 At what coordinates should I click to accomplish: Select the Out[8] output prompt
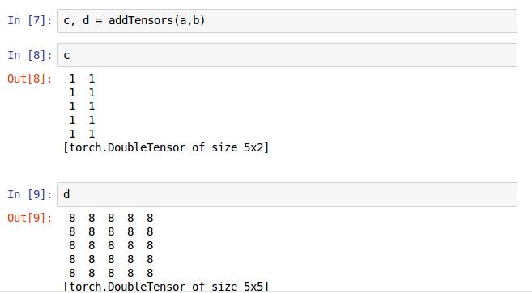[x=29, y=79]
